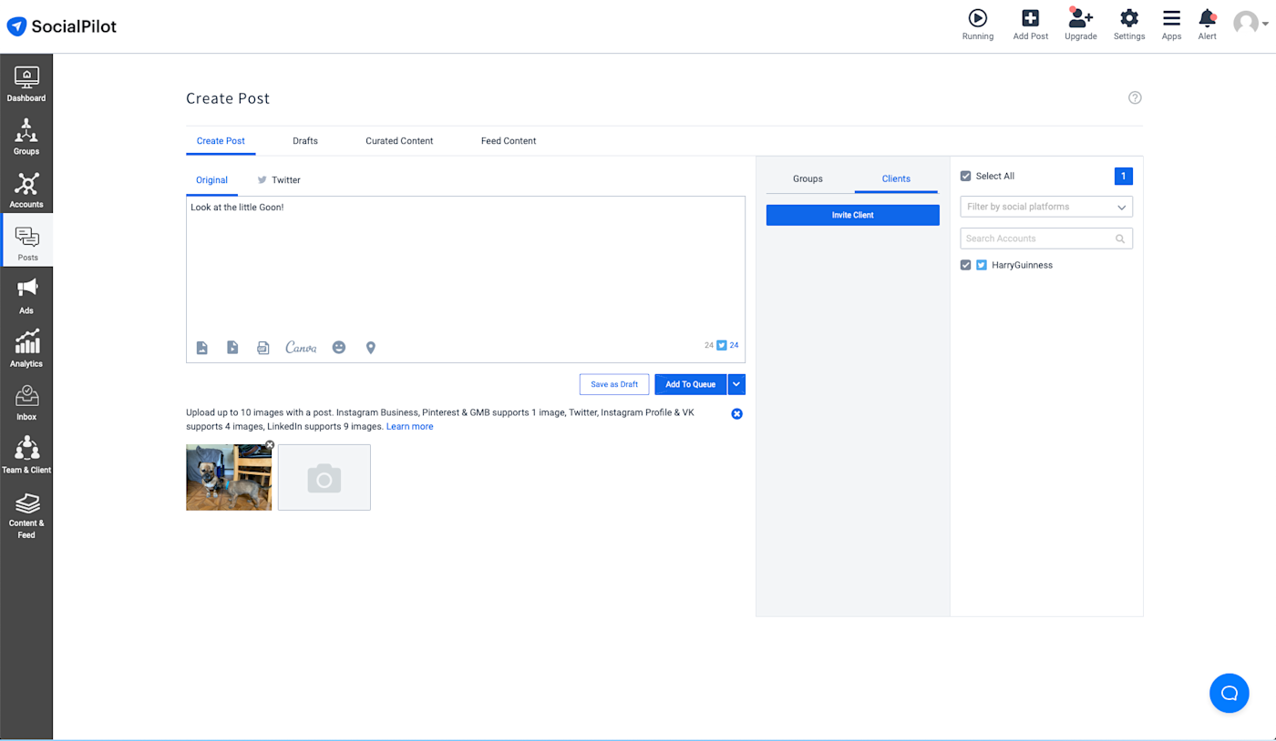Open the Apps menu icon
Image resolution: width=1276 pixels, height=741 pixels.
(1171, 18)
